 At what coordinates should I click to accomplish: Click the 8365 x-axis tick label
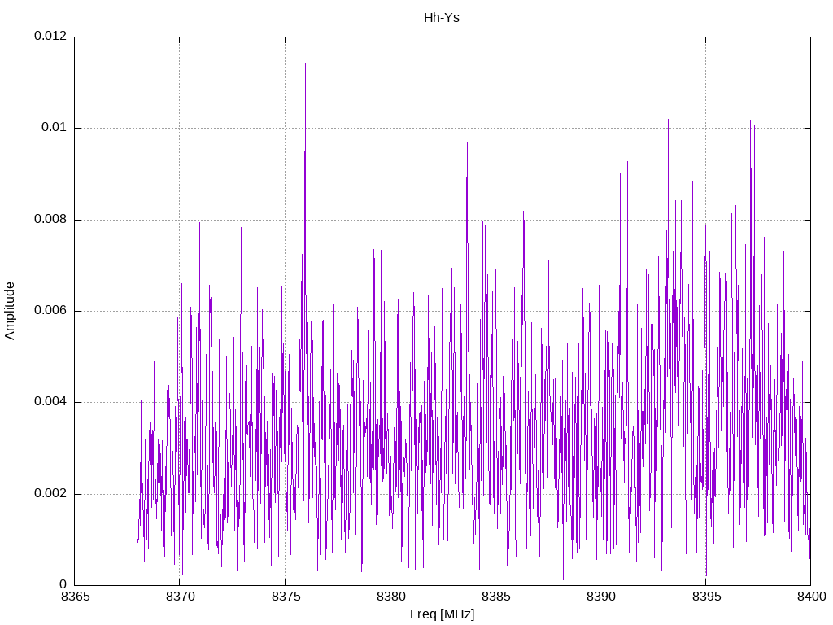pyautogui.click(x=76, y=597)
